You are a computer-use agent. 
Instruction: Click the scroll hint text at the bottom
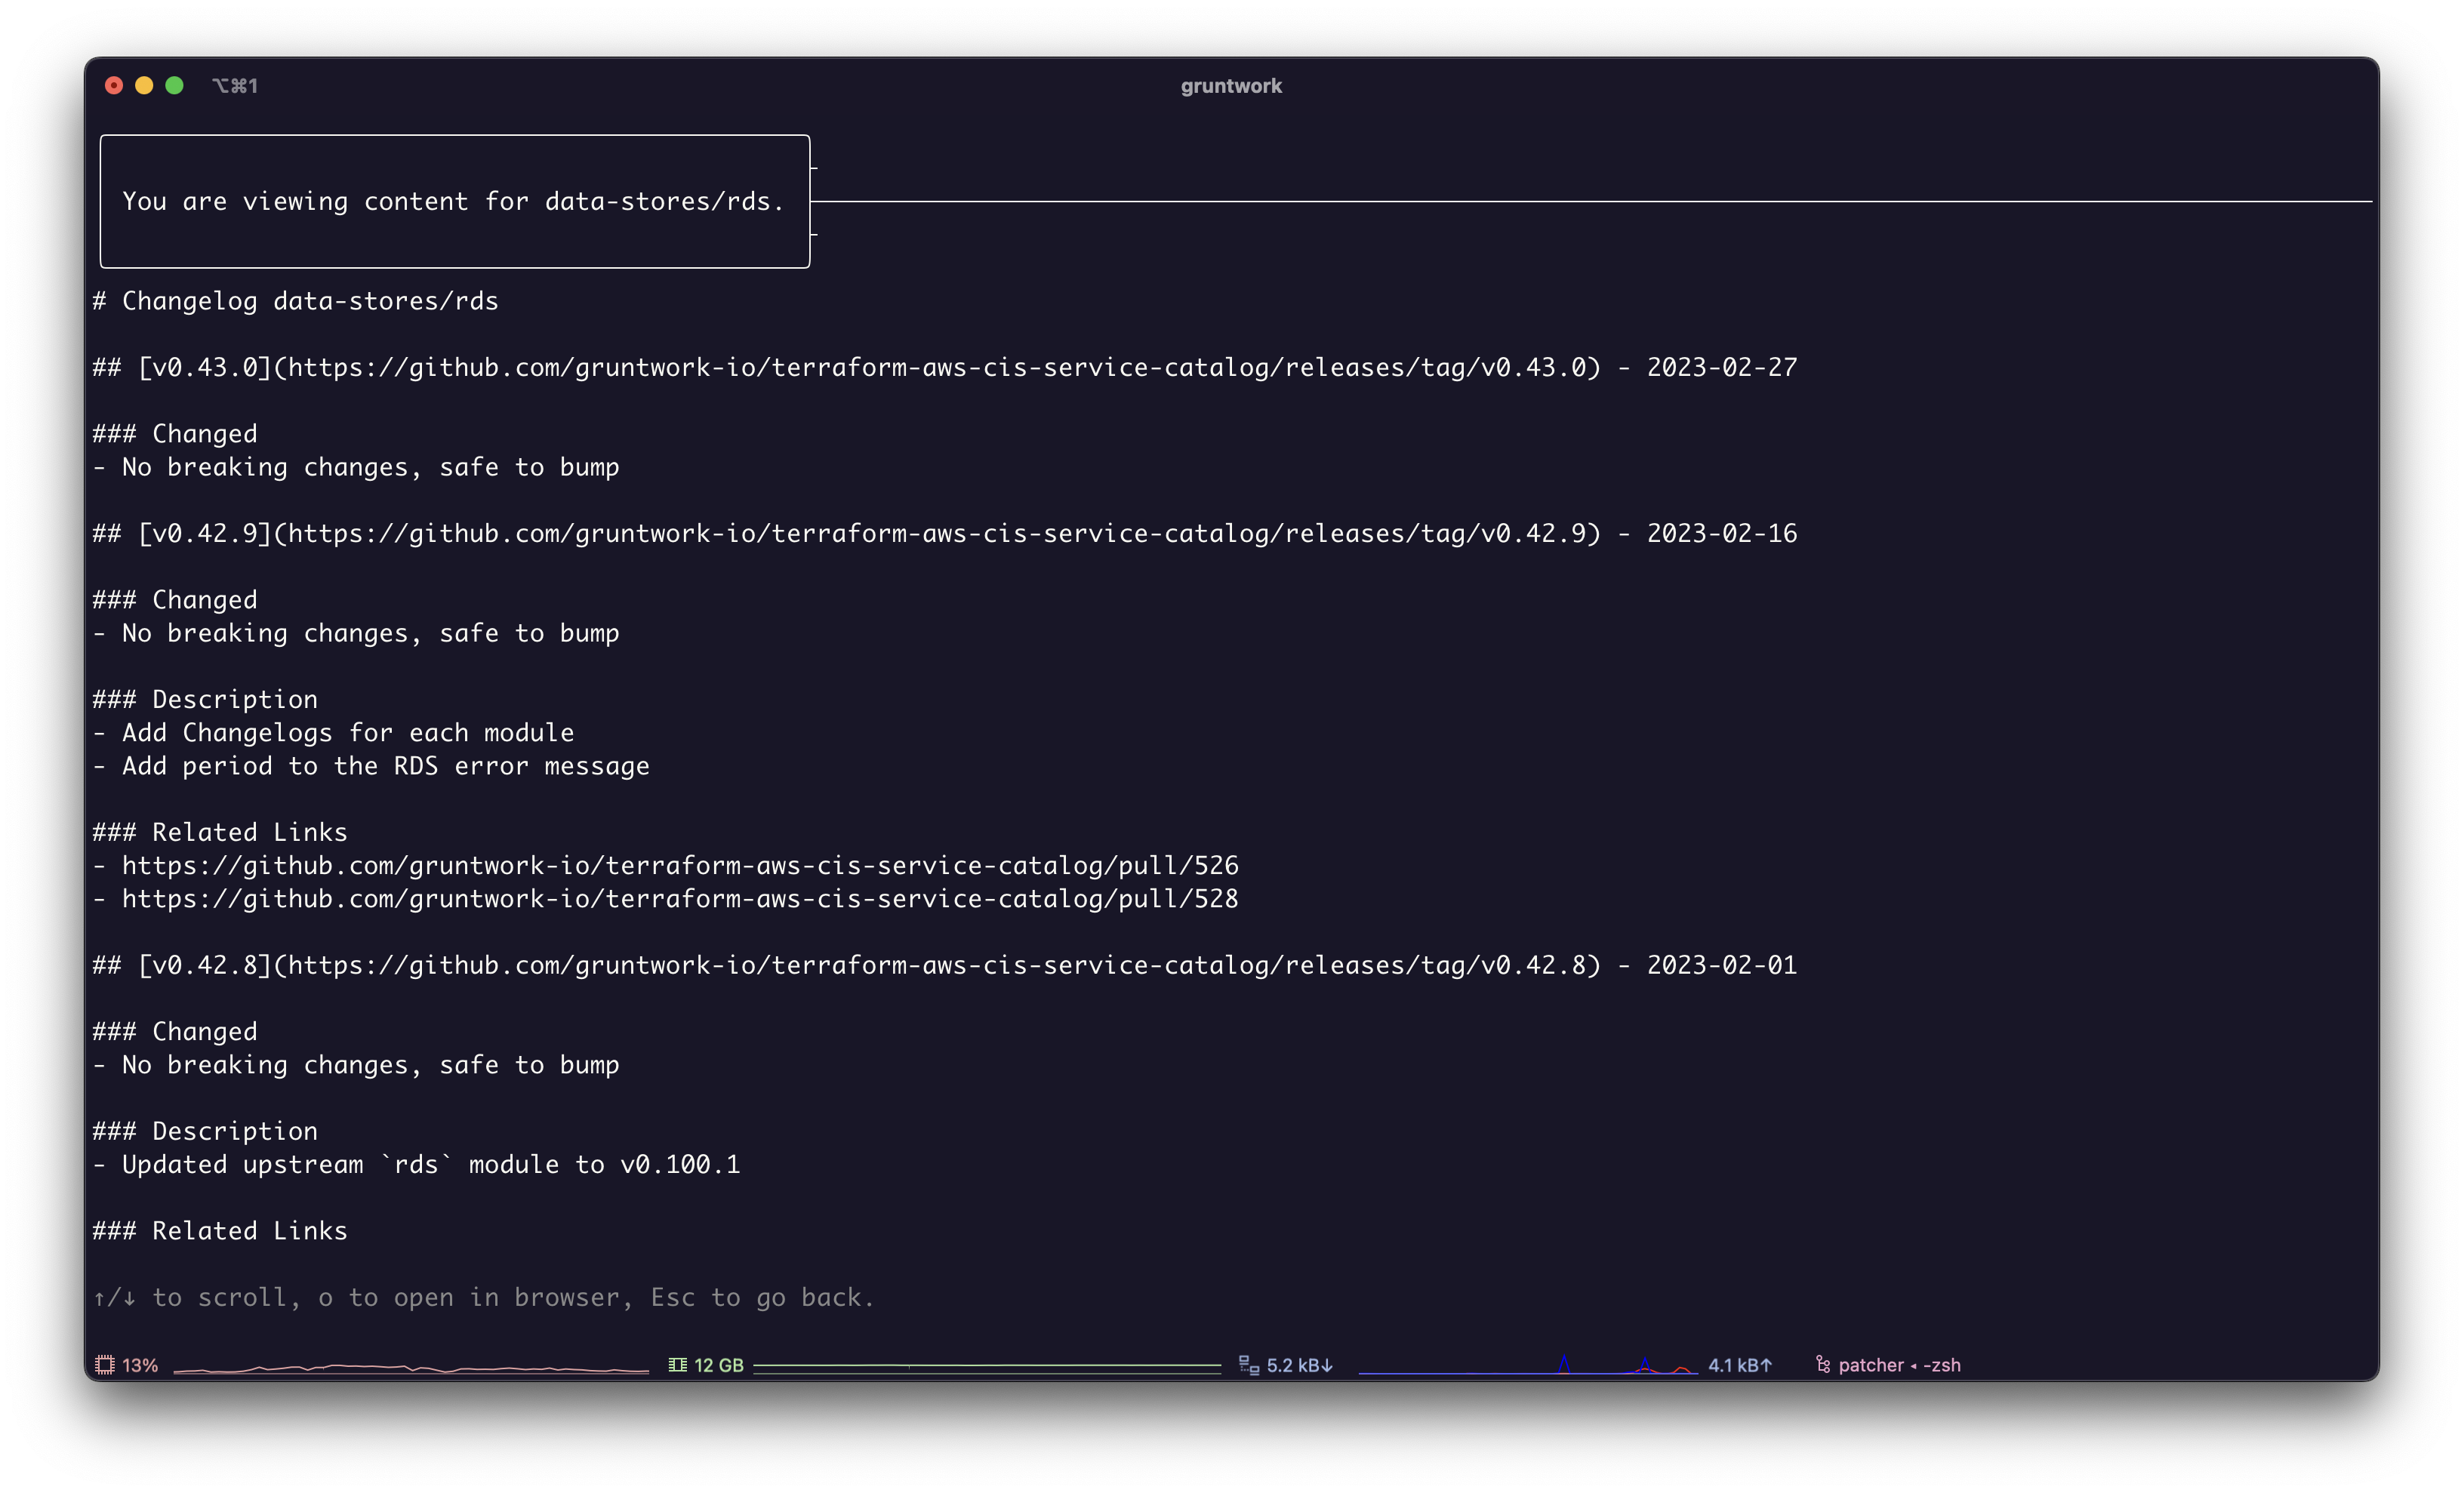(483, 1297)
